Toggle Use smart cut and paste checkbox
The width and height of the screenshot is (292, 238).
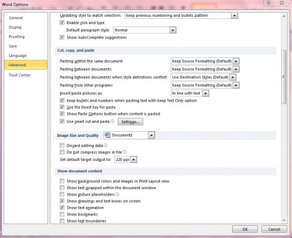tap(62, 121)
